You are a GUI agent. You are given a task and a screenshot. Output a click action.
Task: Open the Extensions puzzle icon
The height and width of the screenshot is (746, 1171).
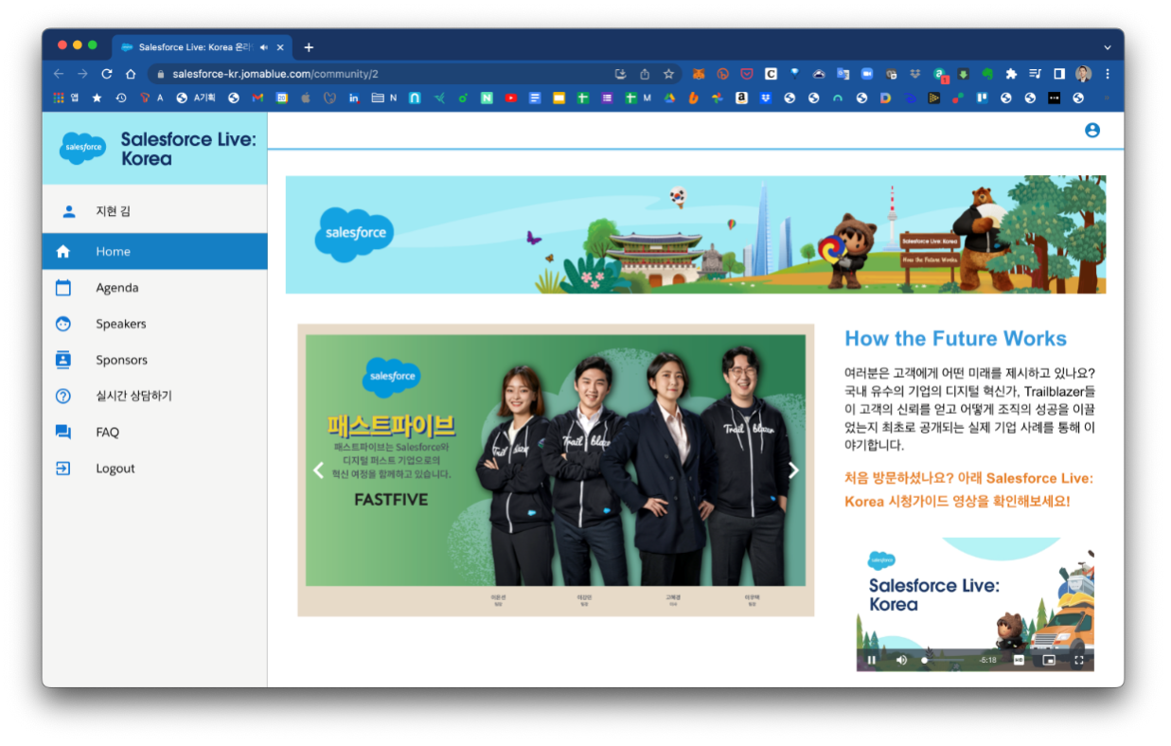click(1011, 74)
